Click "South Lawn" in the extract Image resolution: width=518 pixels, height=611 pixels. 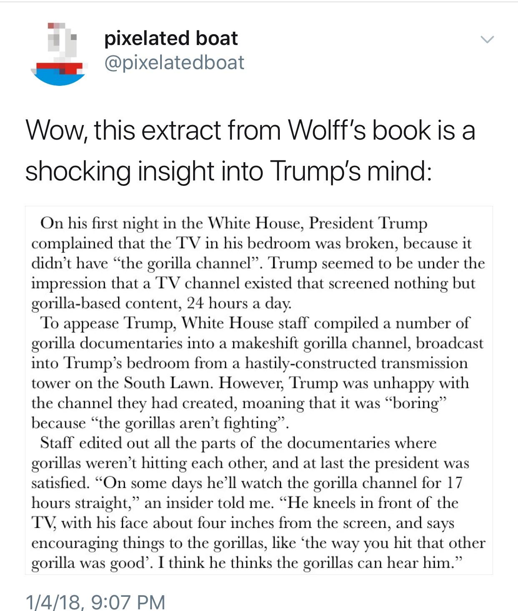click(168, 383)
